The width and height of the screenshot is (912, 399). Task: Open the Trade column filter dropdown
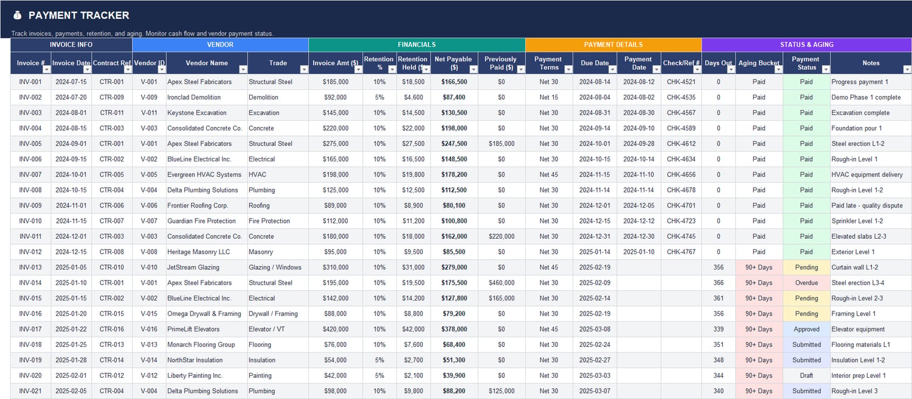point(303,69)
